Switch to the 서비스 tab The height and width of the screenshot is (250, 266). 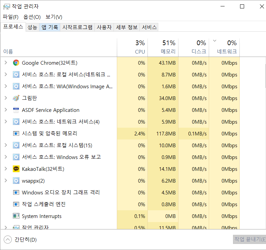149,27
